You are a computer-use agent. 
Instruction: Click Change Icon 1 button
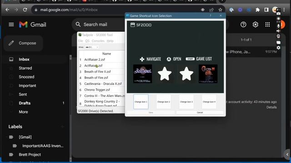click(141, 101)
